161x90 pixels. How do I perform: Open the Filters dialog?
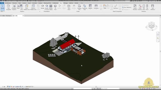18,7
